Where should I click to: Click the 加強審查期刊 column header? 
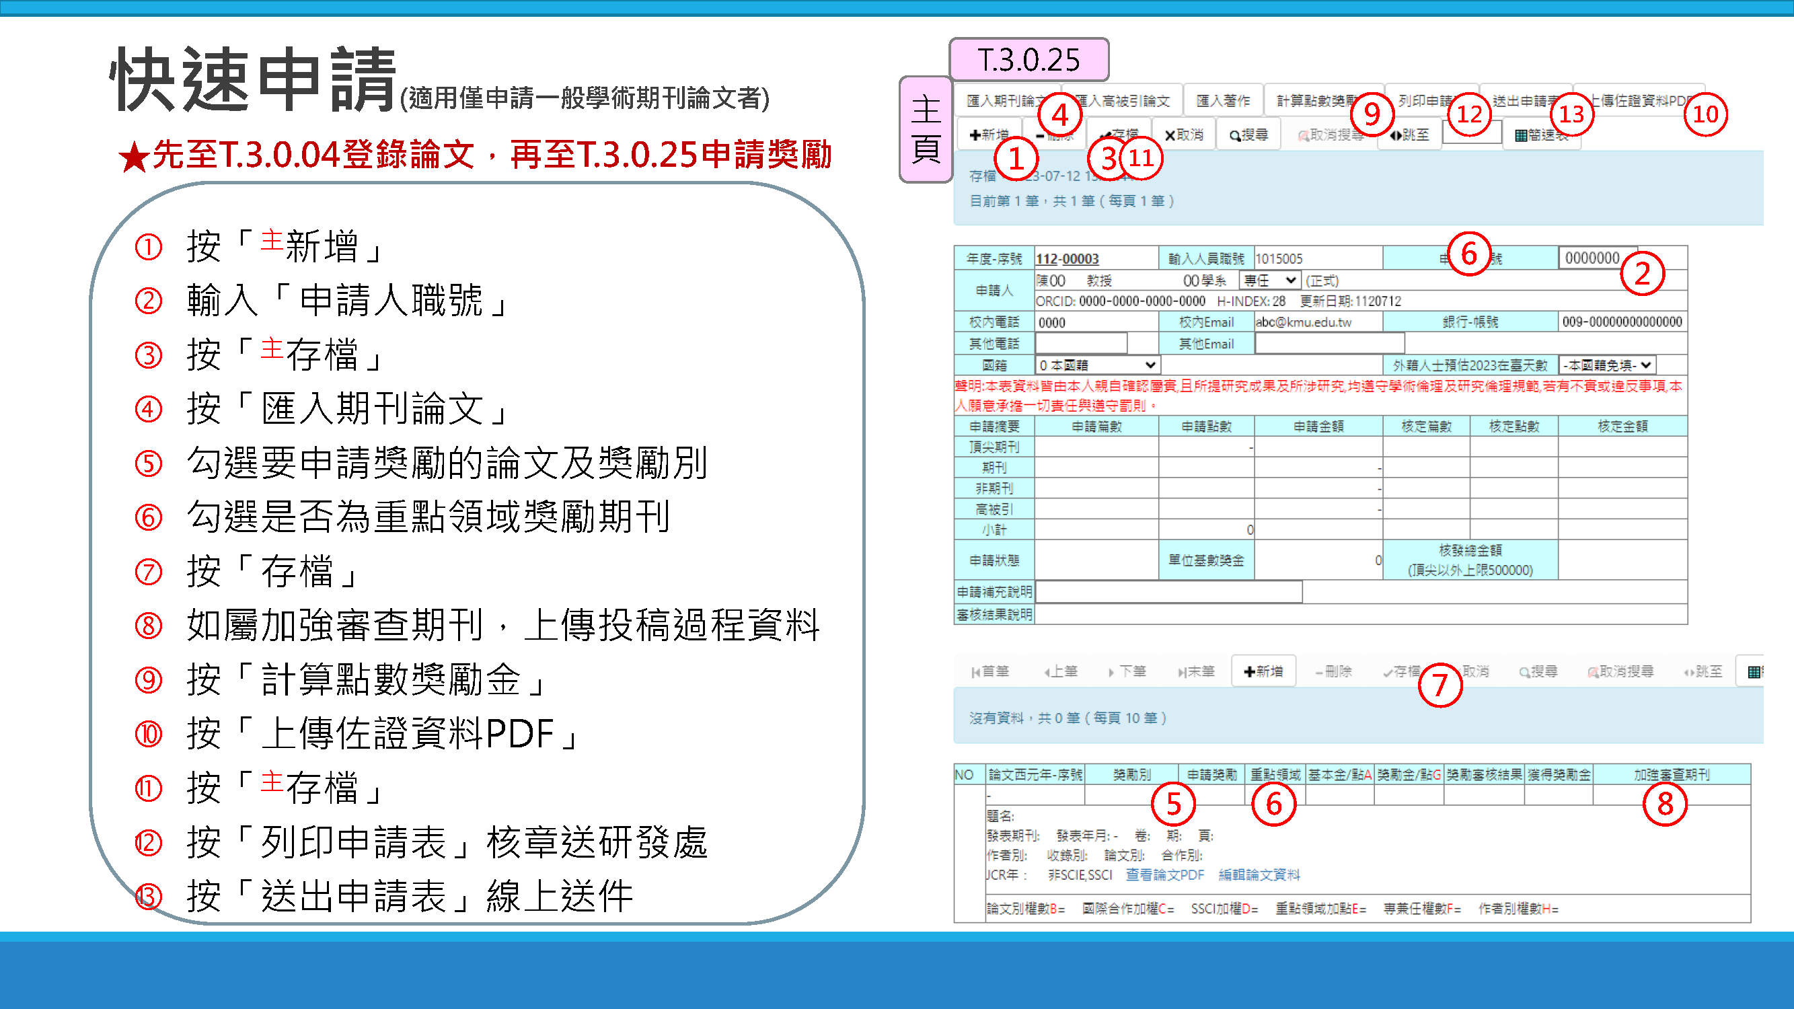[1672, 774]
